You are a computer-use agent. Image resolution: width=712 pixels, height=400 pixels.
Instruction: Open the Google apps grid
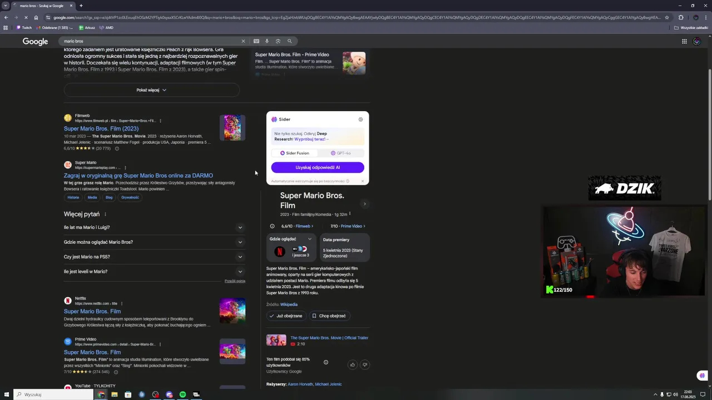684,41
